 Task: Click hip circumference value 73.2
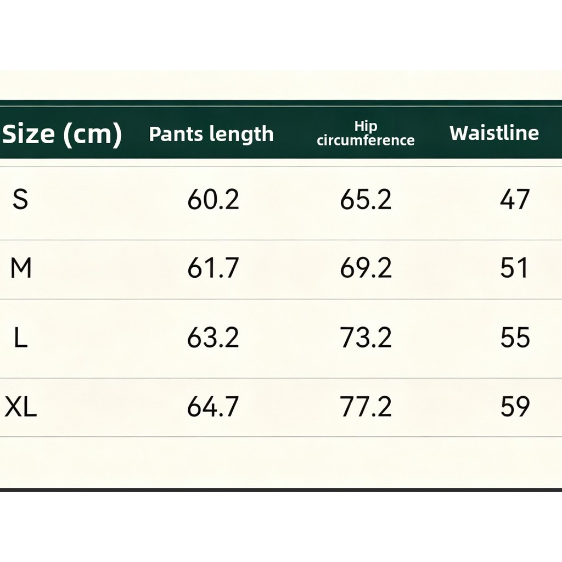[366, 338]
